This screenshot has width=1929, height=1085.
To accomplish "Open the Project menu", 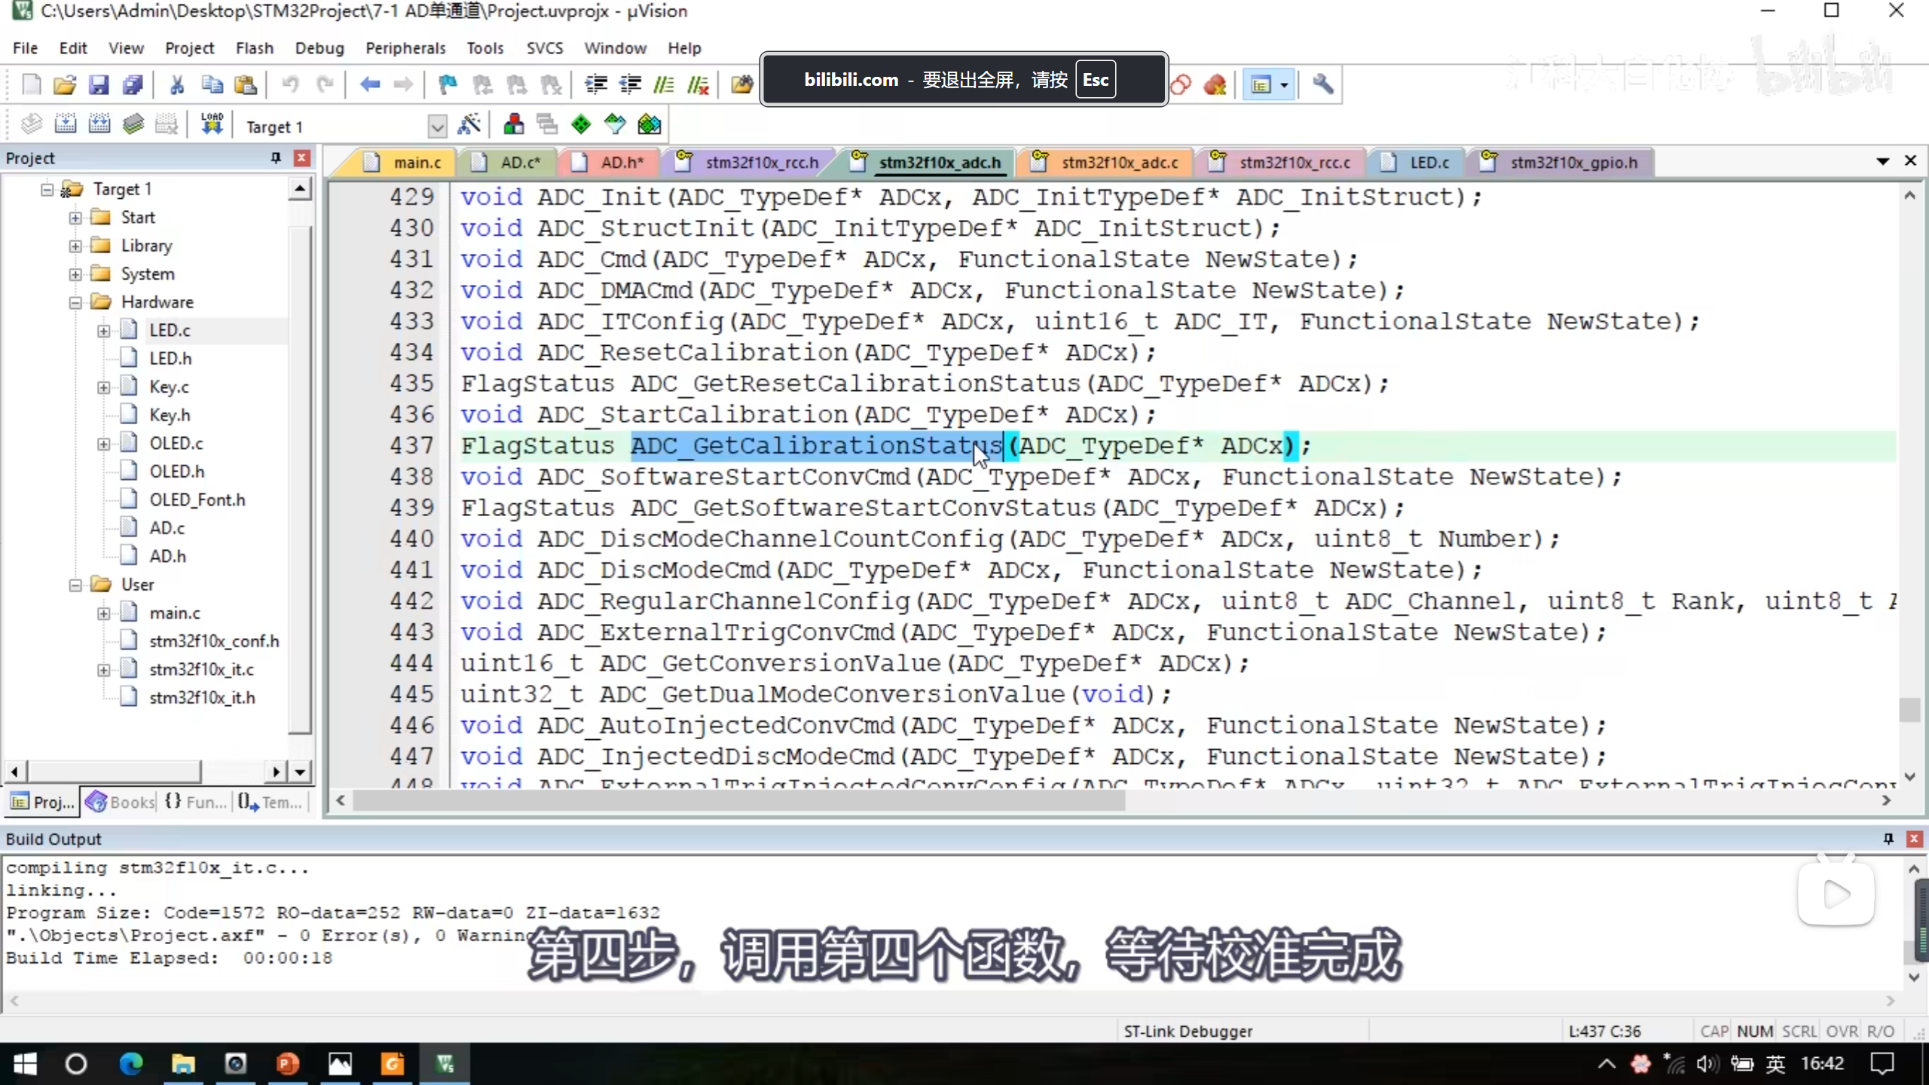I will 189,47.
